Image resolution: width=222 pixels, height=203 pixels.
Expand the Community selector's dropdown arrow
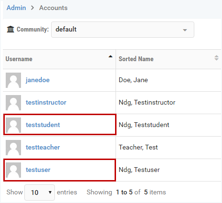pos(185,30)
